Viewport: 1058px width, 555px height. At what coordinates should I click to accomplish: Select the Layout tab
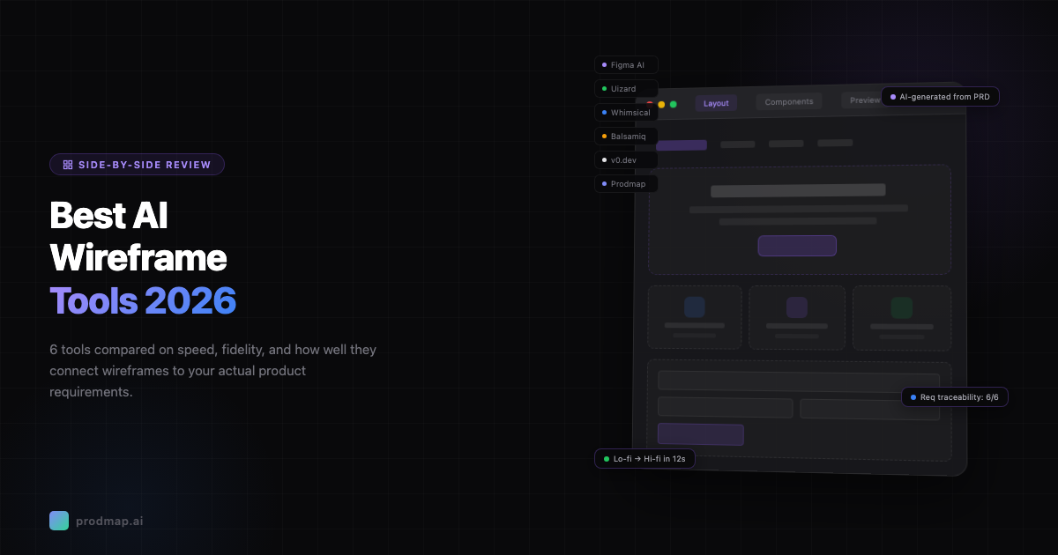pyautogui.click(x=716, y=103)
